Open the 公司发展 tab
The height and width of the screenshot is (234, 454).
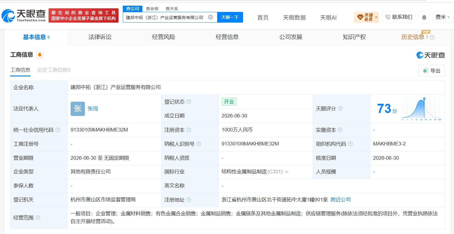(291, 37)
